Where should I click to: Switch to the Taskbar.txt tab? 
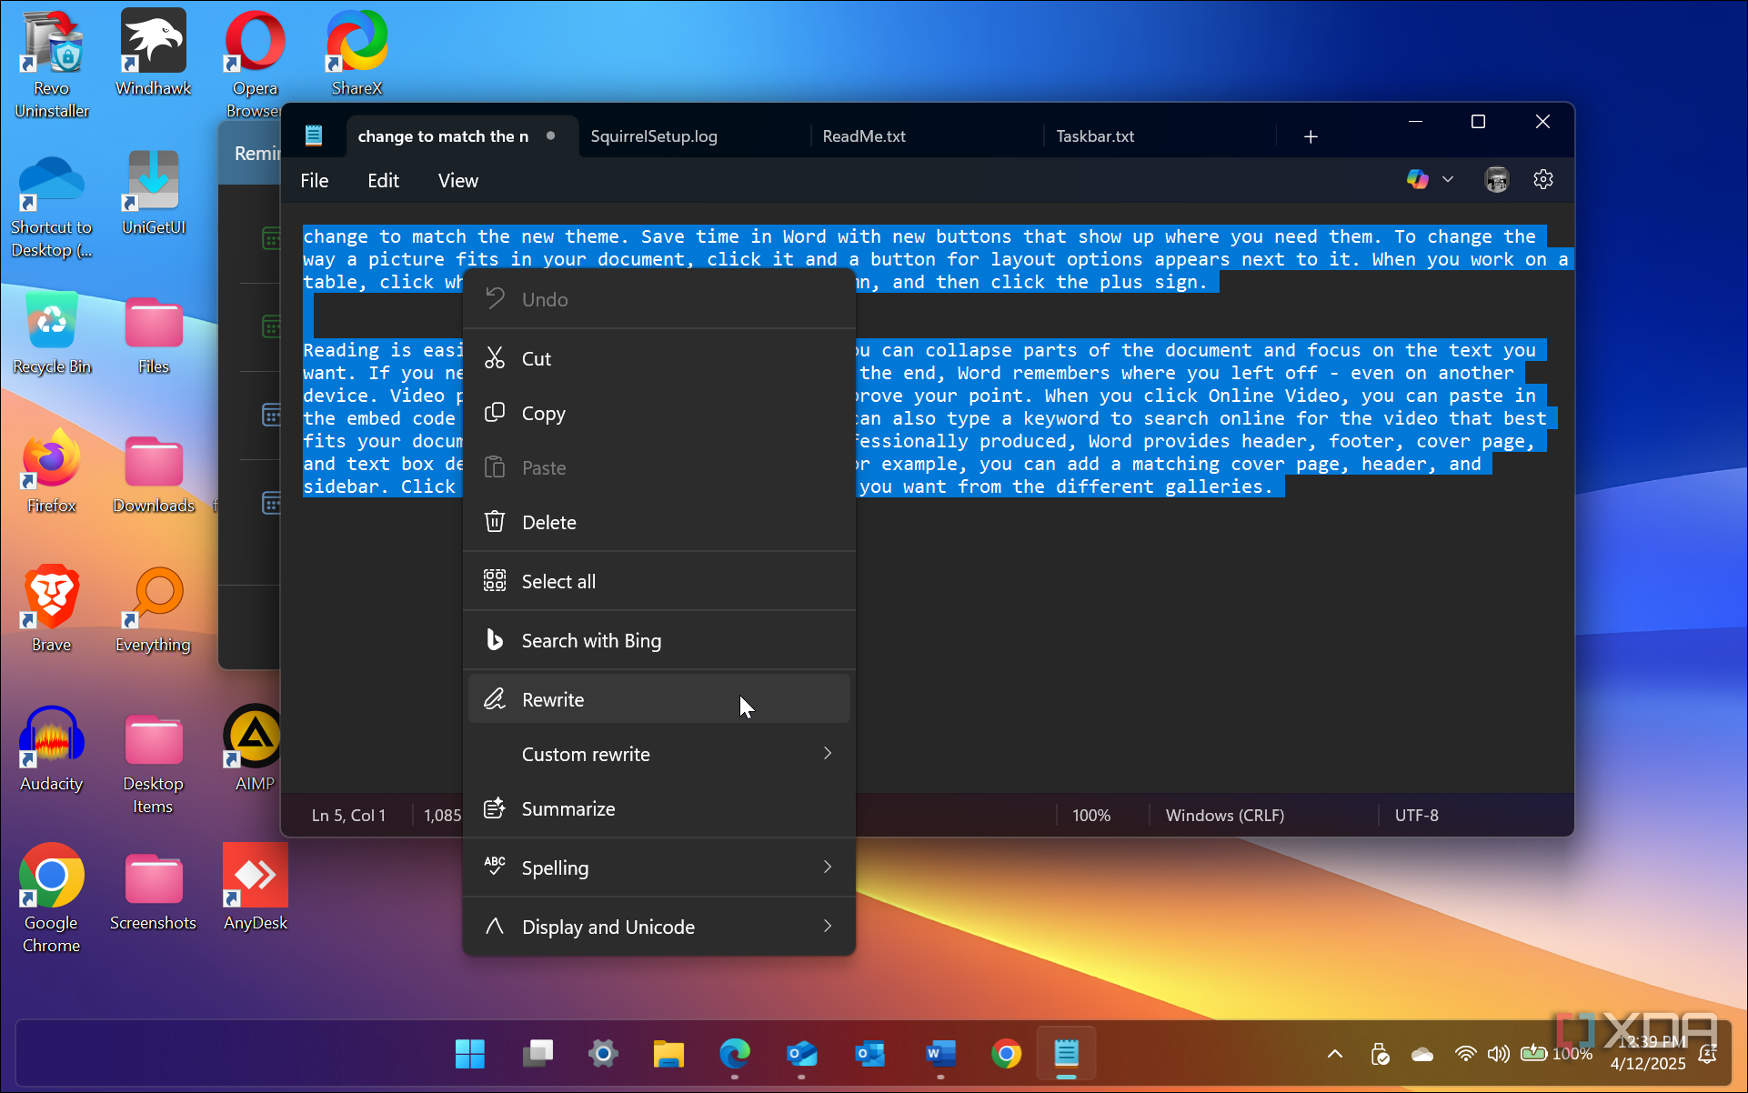point(1095,136)
